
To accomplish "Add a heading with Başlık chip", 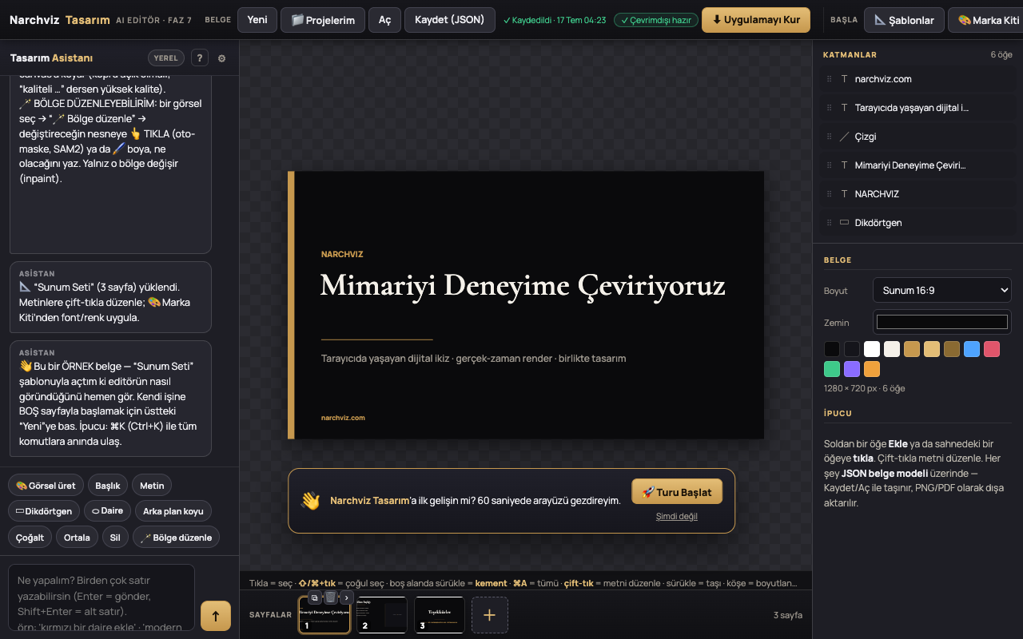I will point(108,486).
